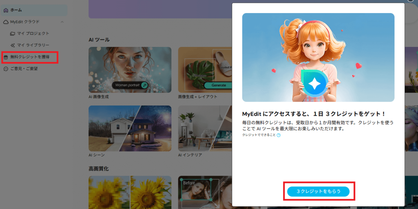Select マイ プロジェクト in the sidebar
Viewport: 418px width, 209px height.
coord(33,33)
